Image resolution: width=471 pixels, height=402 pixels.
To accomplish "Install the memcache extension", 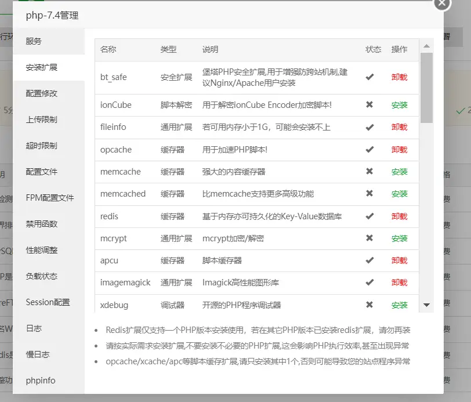I will coord(399,172).
